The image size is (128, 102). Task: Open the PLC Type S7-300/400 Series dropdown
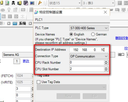(89, 28)
